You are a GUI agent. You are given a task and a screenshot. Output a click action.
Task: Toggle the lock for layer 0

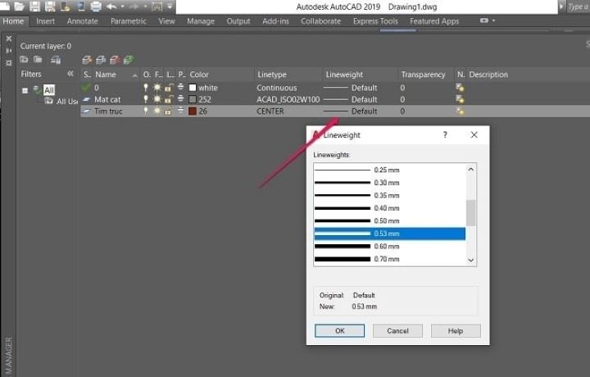click(169, 88)
